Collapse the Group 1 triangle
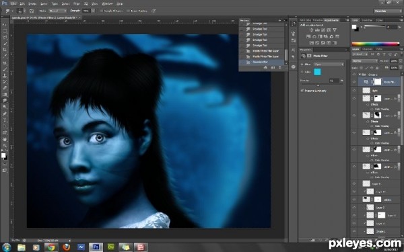 point(360,75)
